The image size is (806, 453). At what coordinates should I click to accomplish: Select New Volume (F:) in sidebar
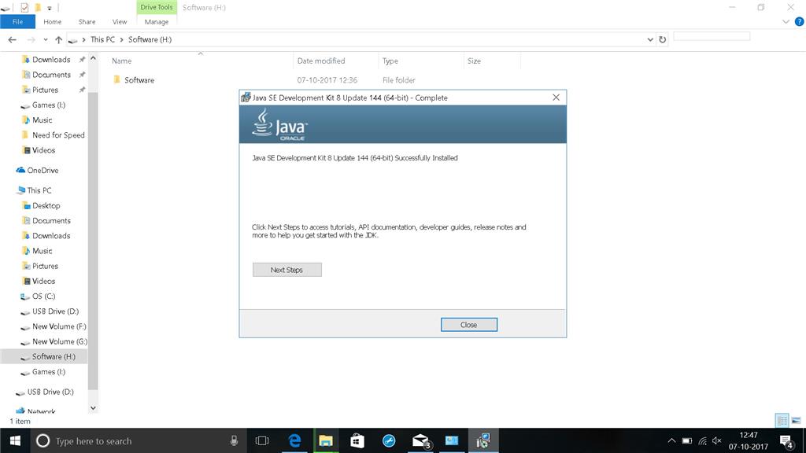pos(59,326)
